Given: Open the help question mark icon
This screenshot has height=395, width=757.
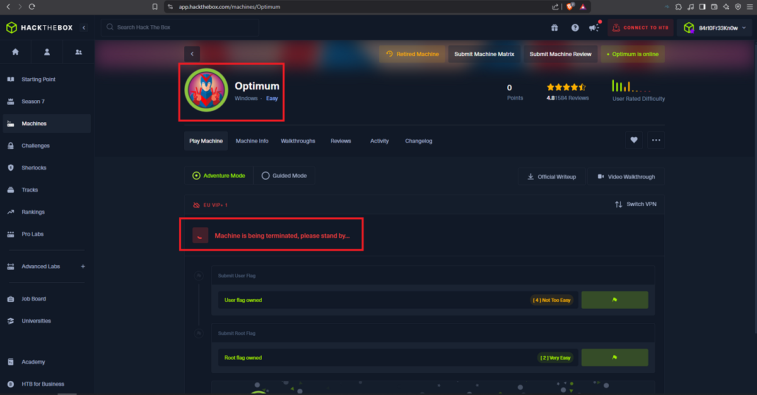Looking at the screenshot, I should pyautogui.click(x=575, y=28).
